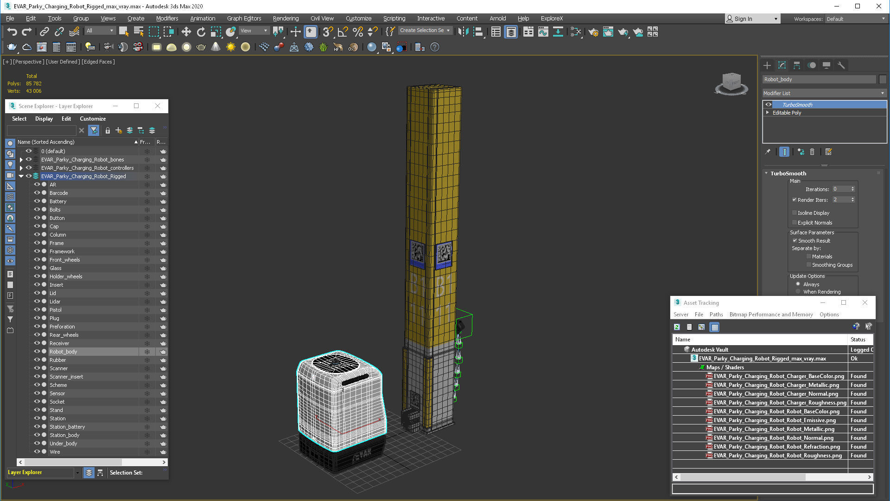This screenshot has width=890, height=501.
Task: Collapse EVAR_Parky_Charging_Robot_Rigged layer
Action: [21, 176]
